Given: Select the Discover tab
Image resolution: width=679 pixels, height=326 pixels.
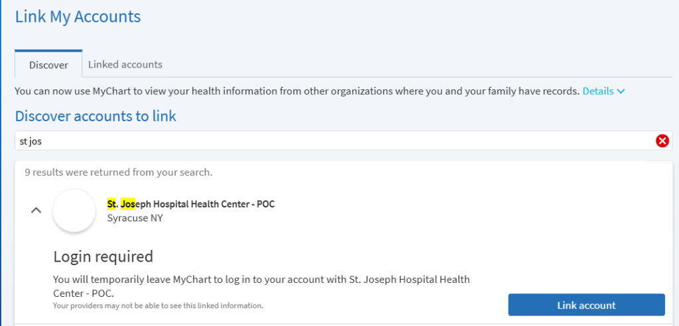Looking at the screenshot, I should (48, 65).
